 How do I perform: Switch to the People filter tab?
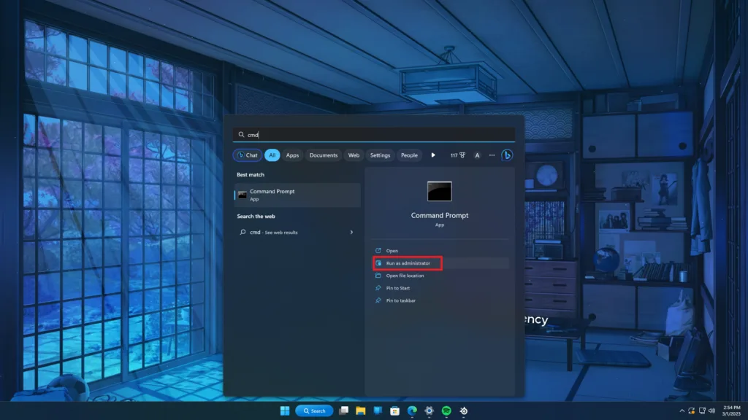coord(409,155)
